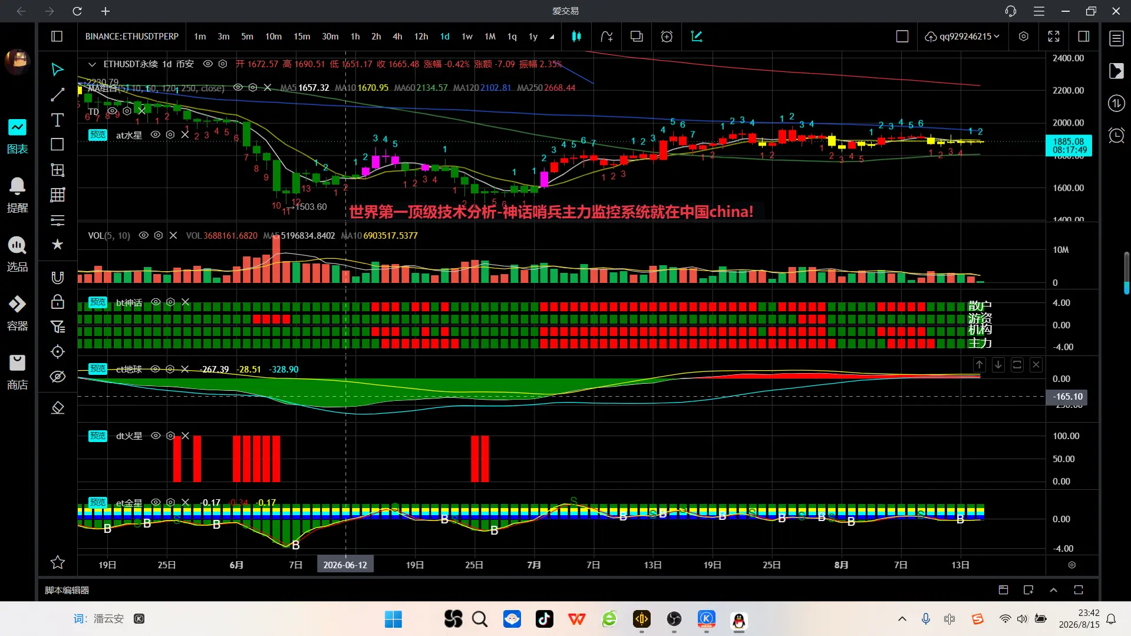Switch to the 1h timeframe
The height and width of the screenshot is (636, 1131).
355,37
